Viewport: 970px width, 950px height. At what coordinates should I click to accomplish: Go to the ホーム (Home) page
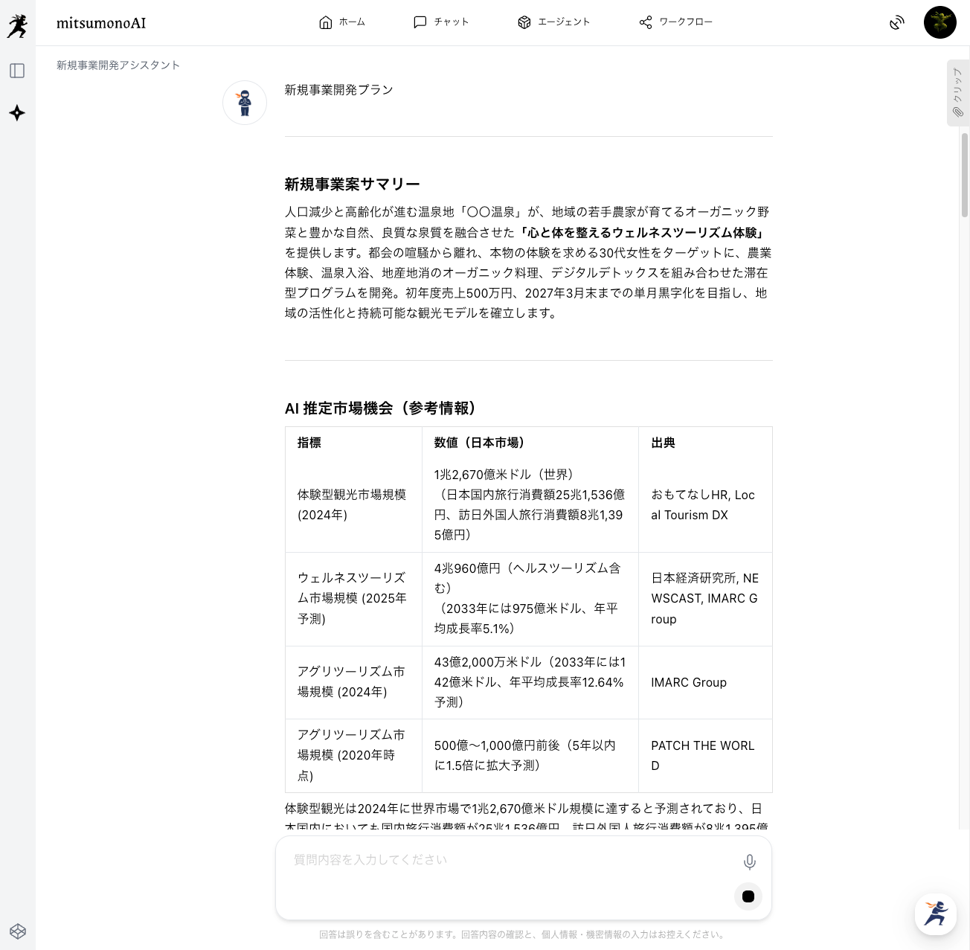coord(341,22)
